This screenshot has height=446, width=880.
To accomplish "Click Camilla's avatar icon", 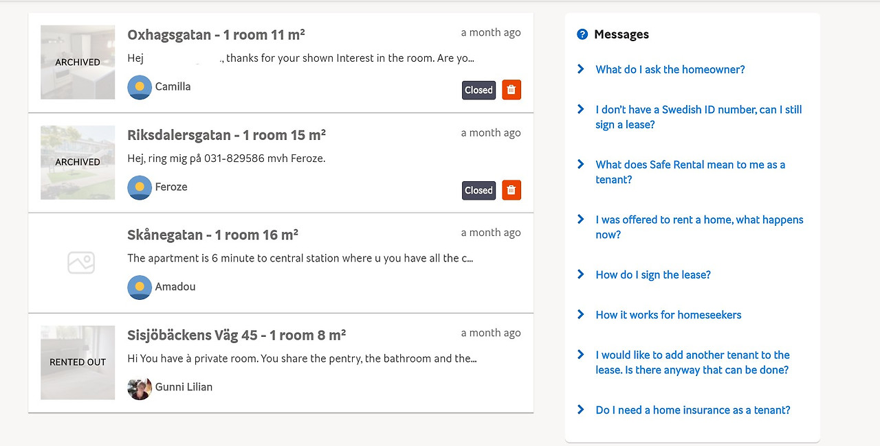I will click(x=140, y=87).
